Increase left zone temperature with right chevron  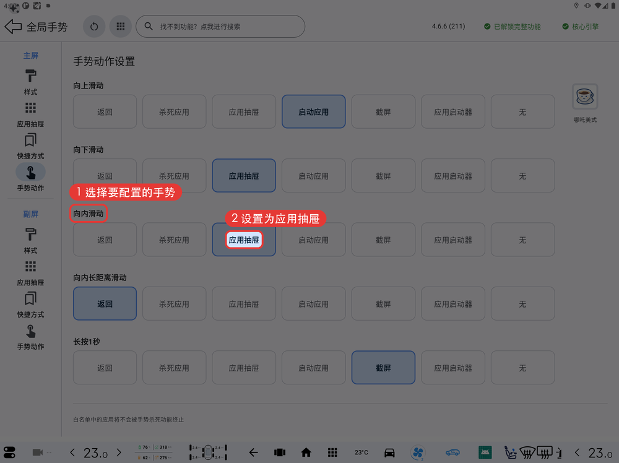(x=119, y=452)
